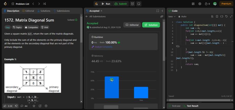235x110 pixels.
Task: Dislike the problem with thumbs down
Action: (x=16, y=106)
